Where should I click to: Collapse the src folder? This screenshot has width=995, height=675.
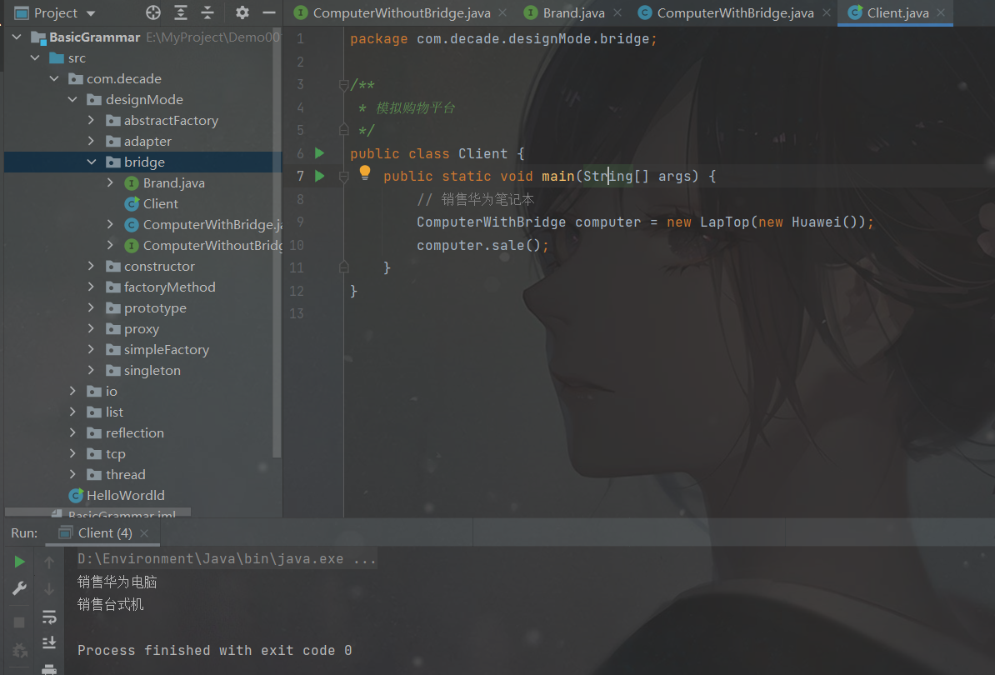click(x=36, y=58)
